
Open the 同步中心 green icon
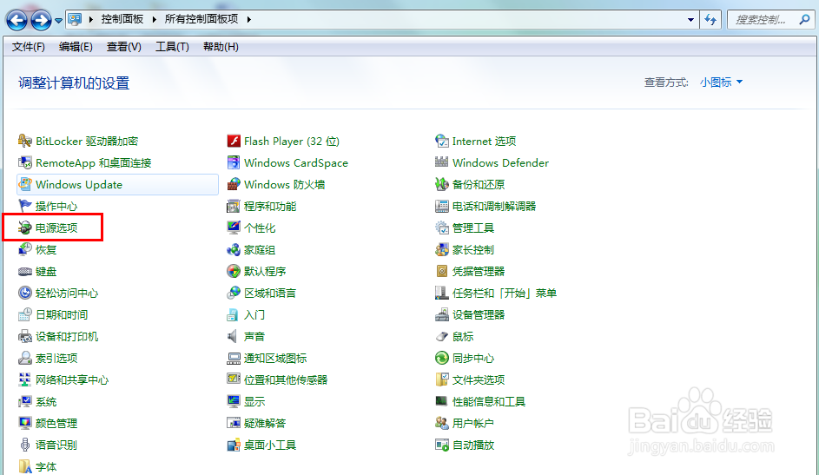point(442,358)
